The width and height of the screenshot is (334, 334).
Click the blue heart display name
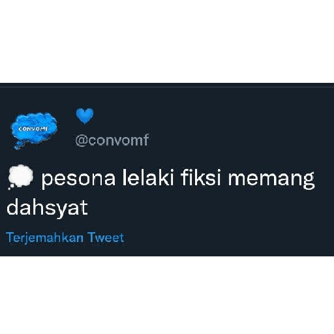(x=85, y=116)
